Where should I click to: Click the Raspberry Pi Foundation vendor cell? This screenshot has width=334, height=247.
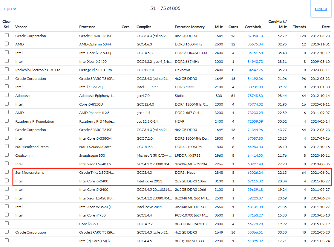click(x=35, y=121)
